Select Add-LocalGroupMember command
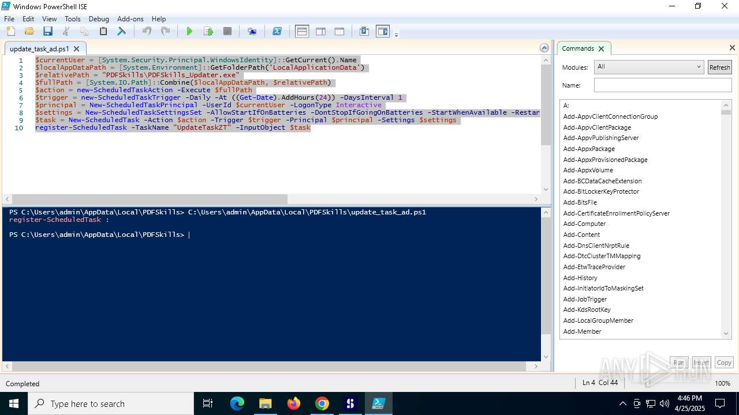 [598, 320]
